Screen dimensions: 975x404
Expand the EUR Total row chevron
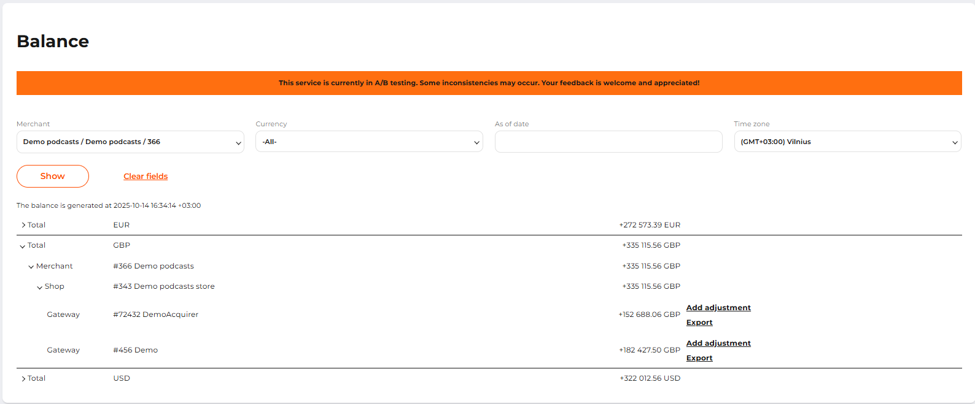pos(23,225)
